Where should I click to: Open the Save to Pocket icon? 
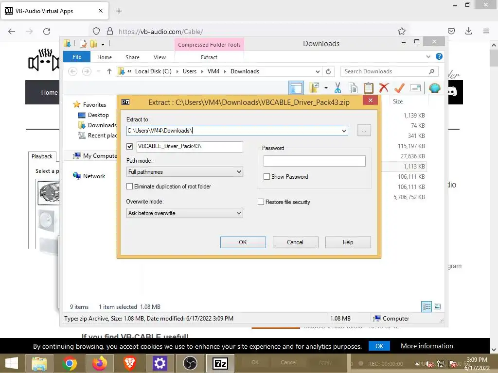451,31
